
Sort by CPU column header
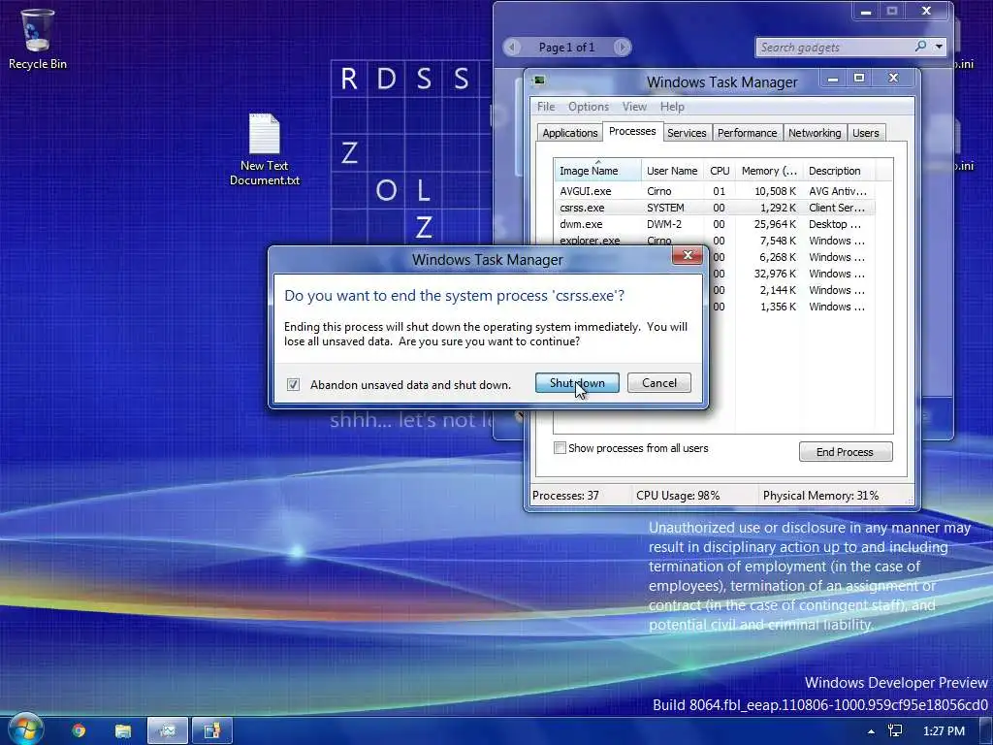[720, 171]
